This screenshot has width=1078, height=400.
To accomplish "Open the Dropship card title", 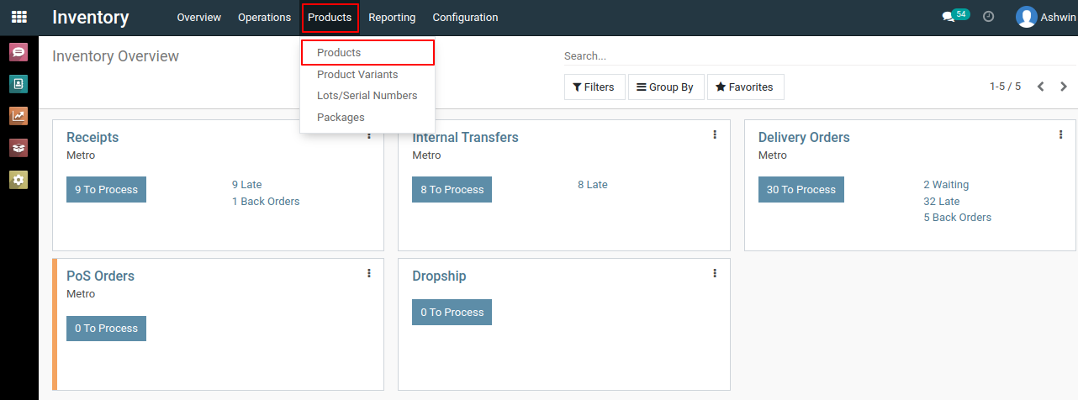I will point(439,276).
